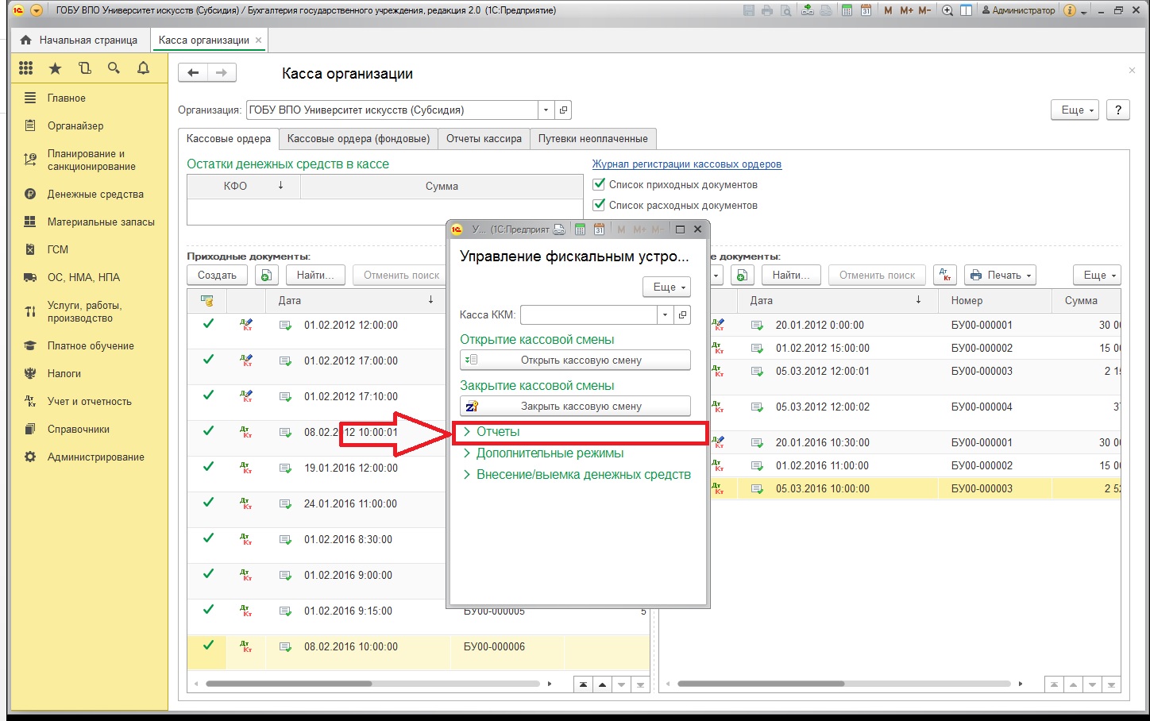Click calculator icon in fiscal device dialog
Image resolution: width=1150 pixels, height=721 pixels.
580,229
